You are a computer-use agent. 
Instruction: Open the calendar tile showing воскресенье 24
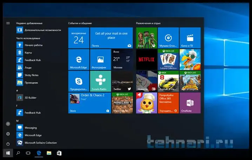pyautogui.click(x=79, y=38)
